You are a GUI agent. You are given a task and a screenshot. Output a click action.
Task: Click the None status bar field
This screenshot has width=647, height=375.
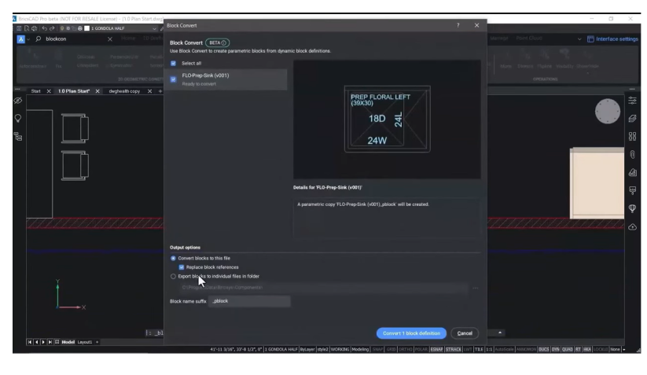coord(615,349)
